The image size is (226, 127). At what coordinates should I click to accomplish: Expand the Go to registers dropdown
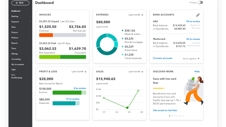point(191,58)
